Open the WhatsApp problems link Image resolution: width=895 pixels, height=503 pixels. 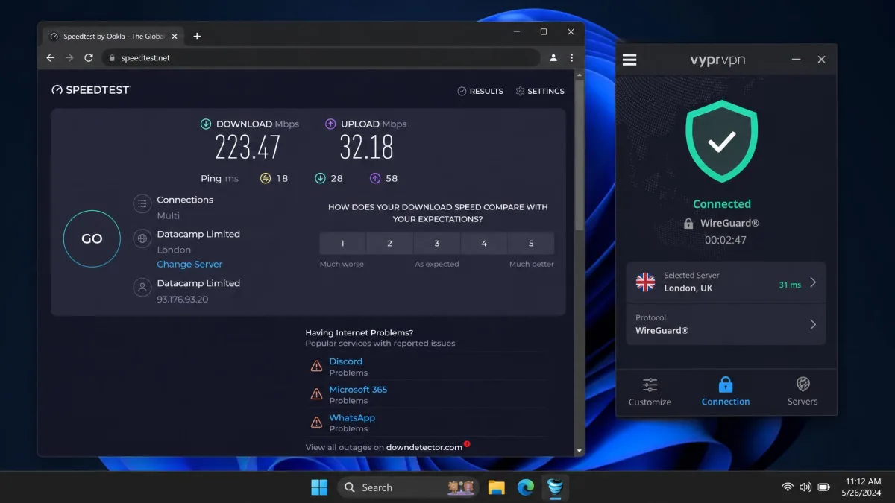pyautogui.click(x=352, y=418)
